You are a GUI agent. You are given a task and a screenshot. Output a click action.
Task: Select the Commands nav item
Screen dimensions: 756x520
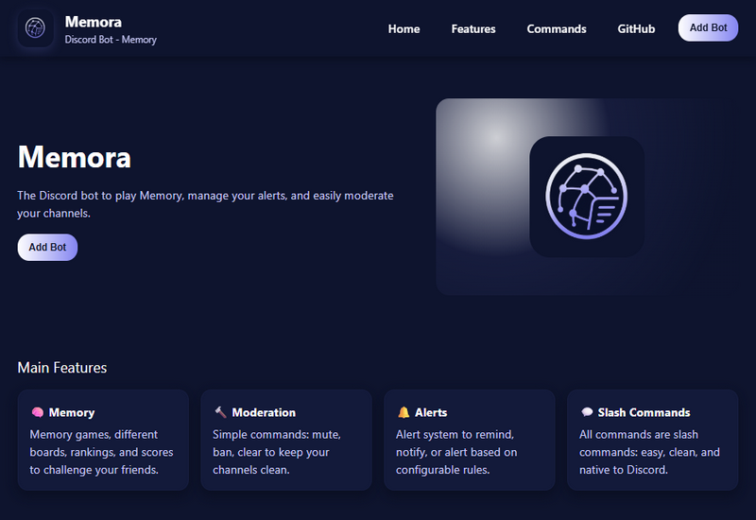[x=557, y=28]
